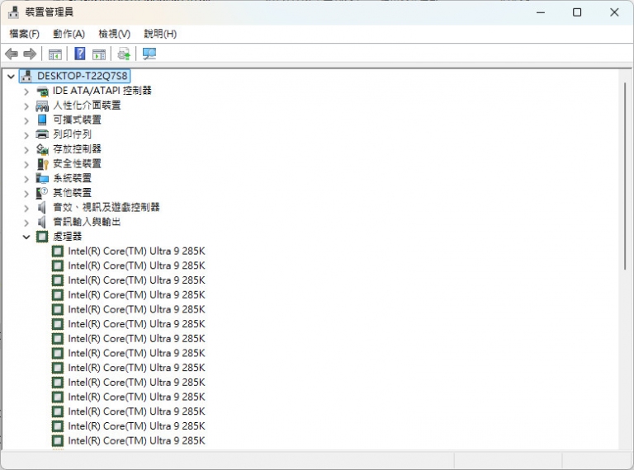Collapse the 處理器 node
This screenshot has height=470, width=634.
pos(26,237)
